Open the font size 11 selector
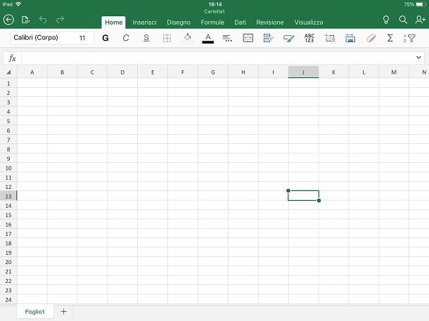This screenshot has width=429, height=321. click(x=82, y=38)
